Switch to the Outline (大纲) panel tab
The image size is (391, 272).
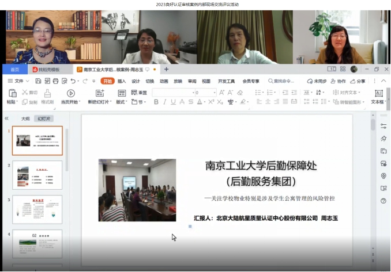pos(25,118)
